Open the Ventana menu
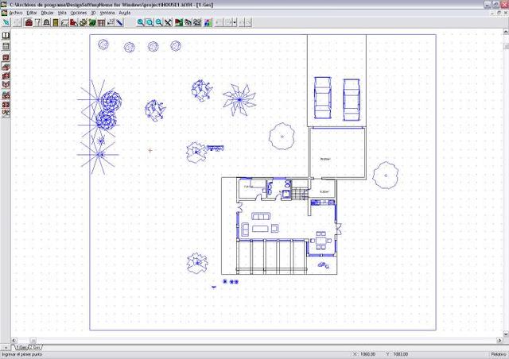 (x=107, y=14)
